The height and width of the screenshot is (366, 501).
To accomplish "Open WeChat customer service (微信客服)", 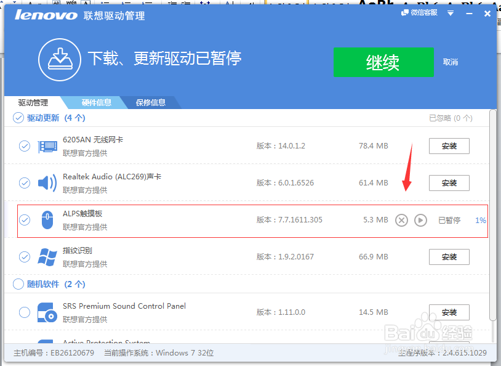I will coord(419,13).
